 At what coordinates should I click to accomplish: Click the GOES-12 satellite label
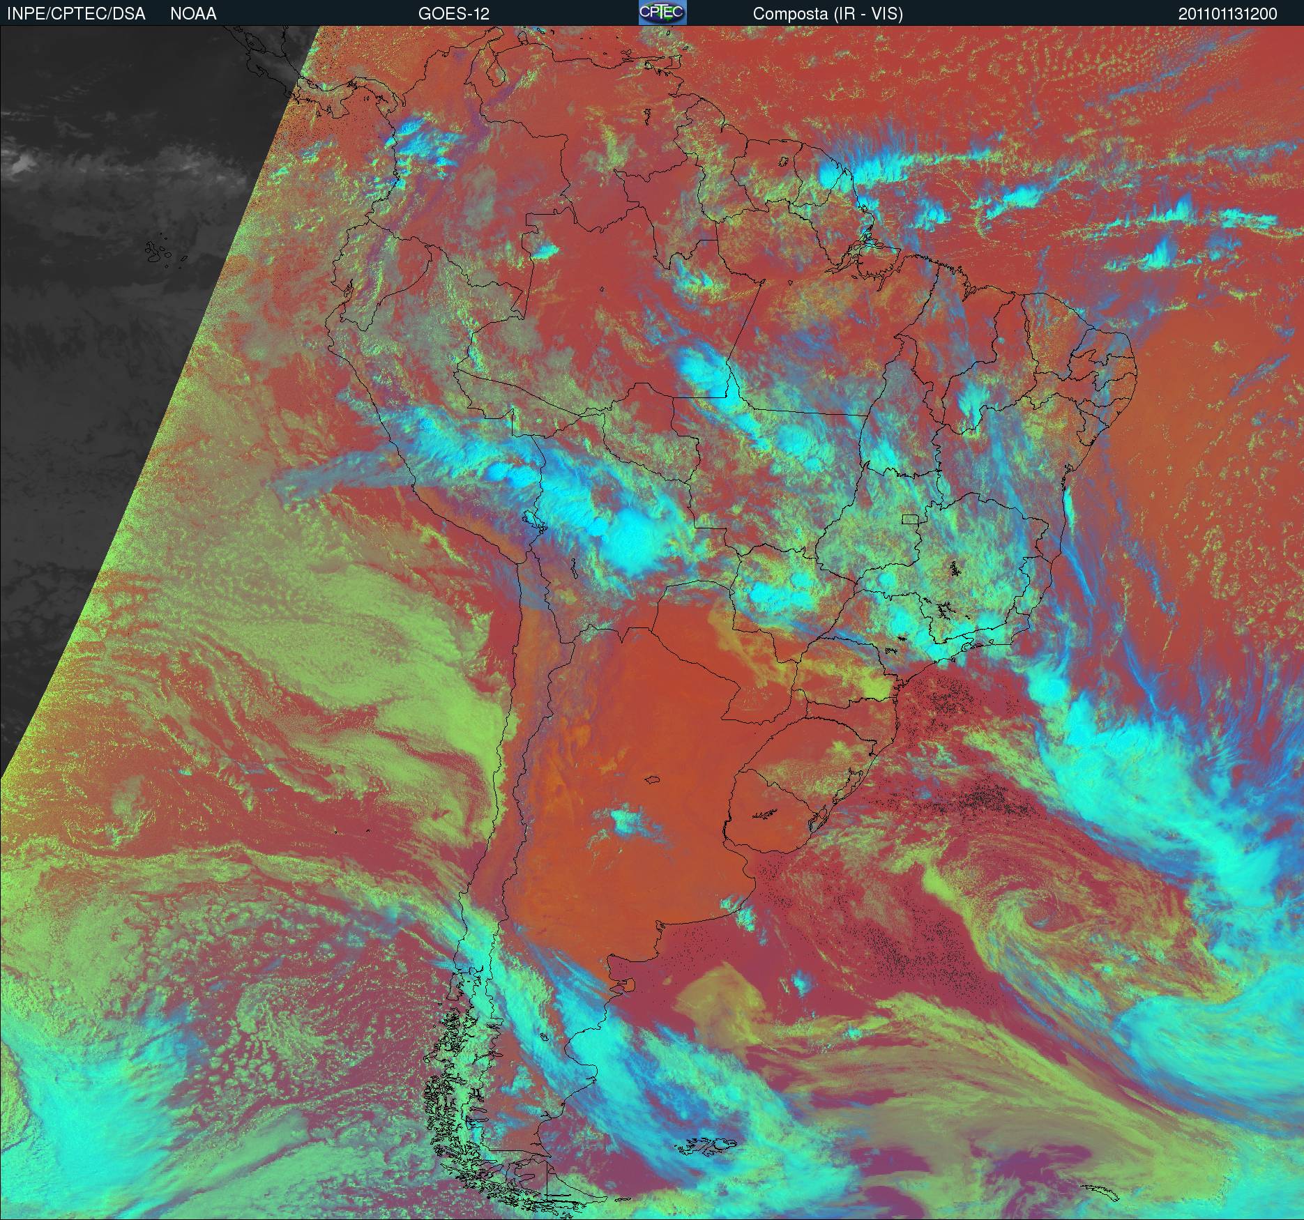453,14
